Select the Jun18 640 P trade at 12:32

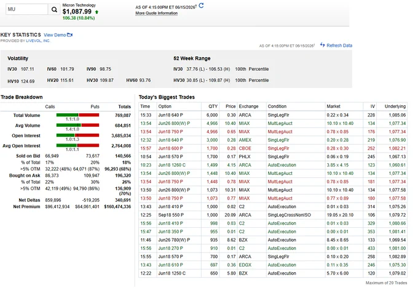(273, 140)
